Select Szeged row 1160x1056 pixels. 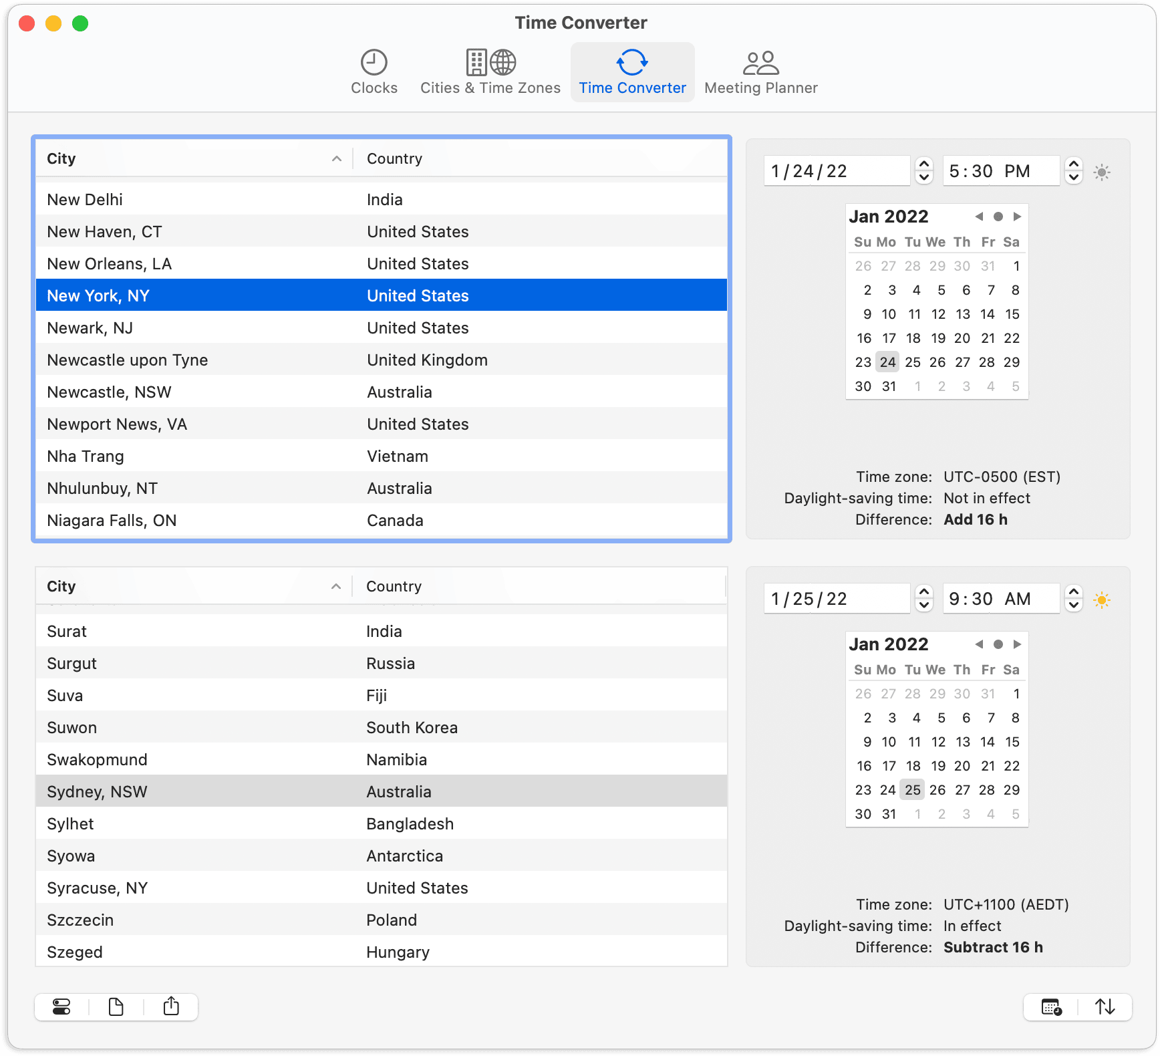(x=382, y=952)
